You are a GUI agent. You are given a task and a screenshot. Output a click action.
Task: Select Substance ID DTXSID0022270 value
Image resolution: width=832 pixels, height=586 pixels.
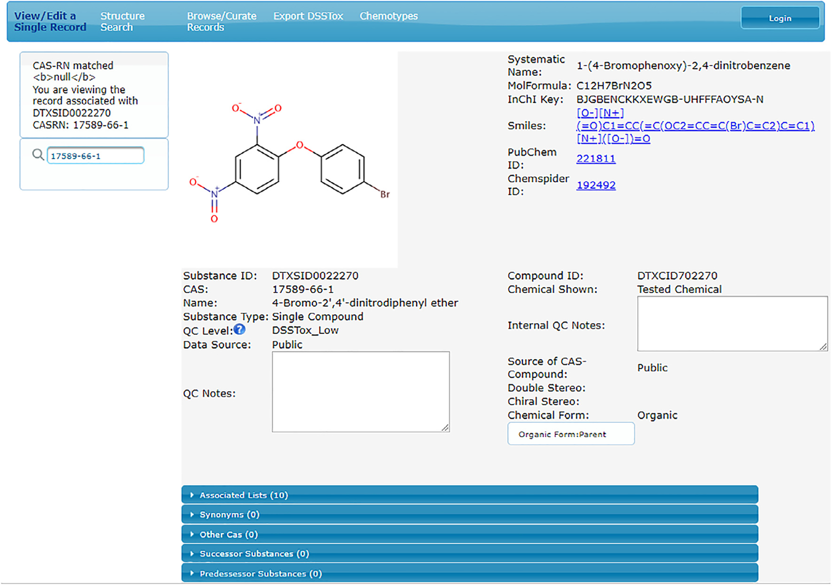click(x=315, y=276)
